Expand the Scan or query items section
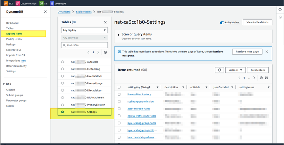 click(x=119, y=35)
